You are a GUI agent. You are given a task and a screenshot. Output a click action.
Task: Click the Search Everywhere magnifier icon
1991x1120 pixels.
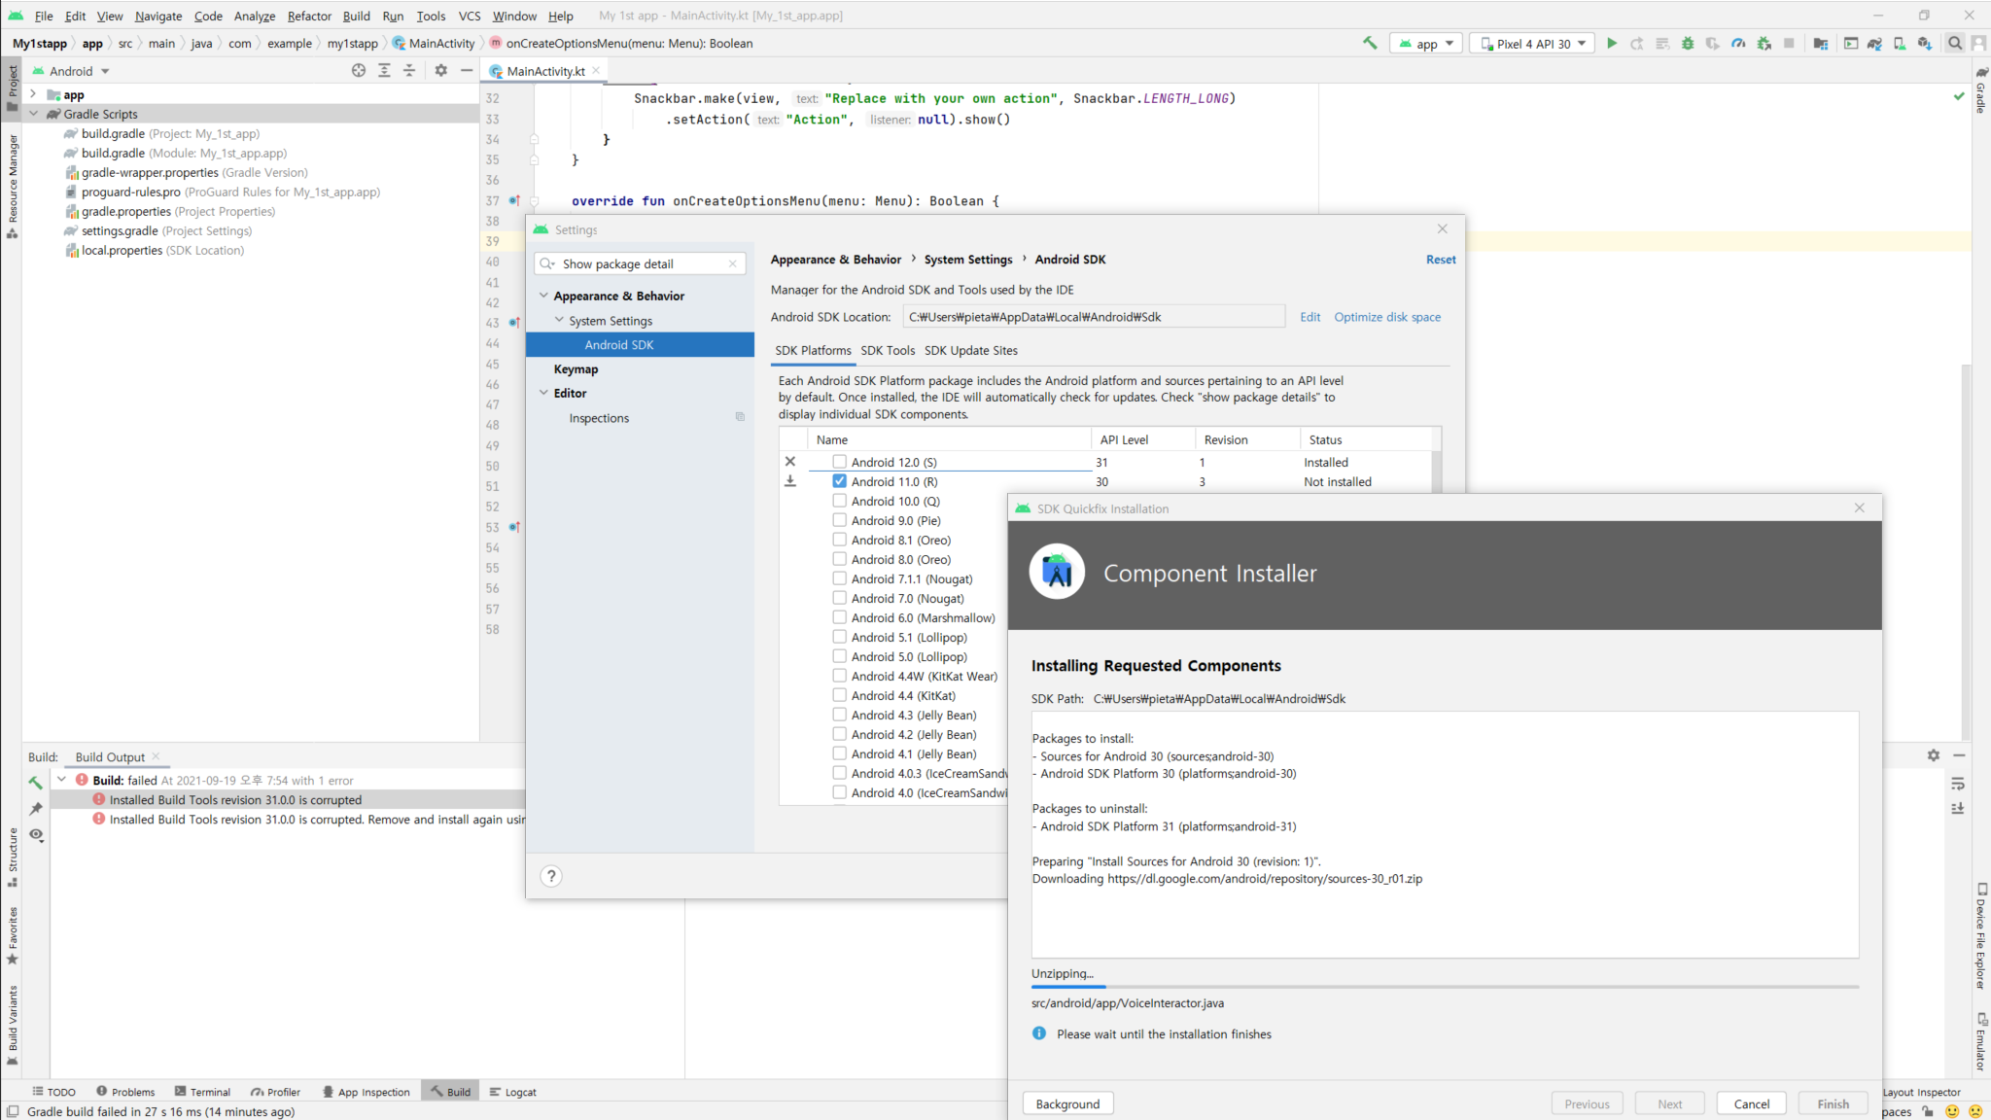click(x=1954, y=43)
